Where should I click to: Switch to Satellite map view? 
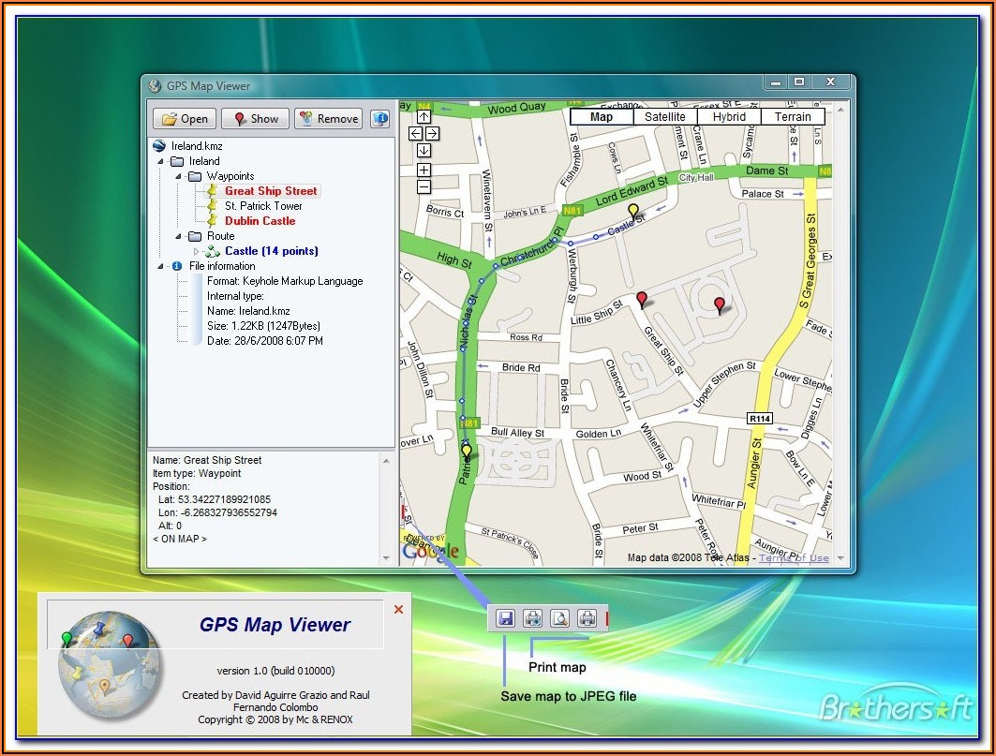665,117
